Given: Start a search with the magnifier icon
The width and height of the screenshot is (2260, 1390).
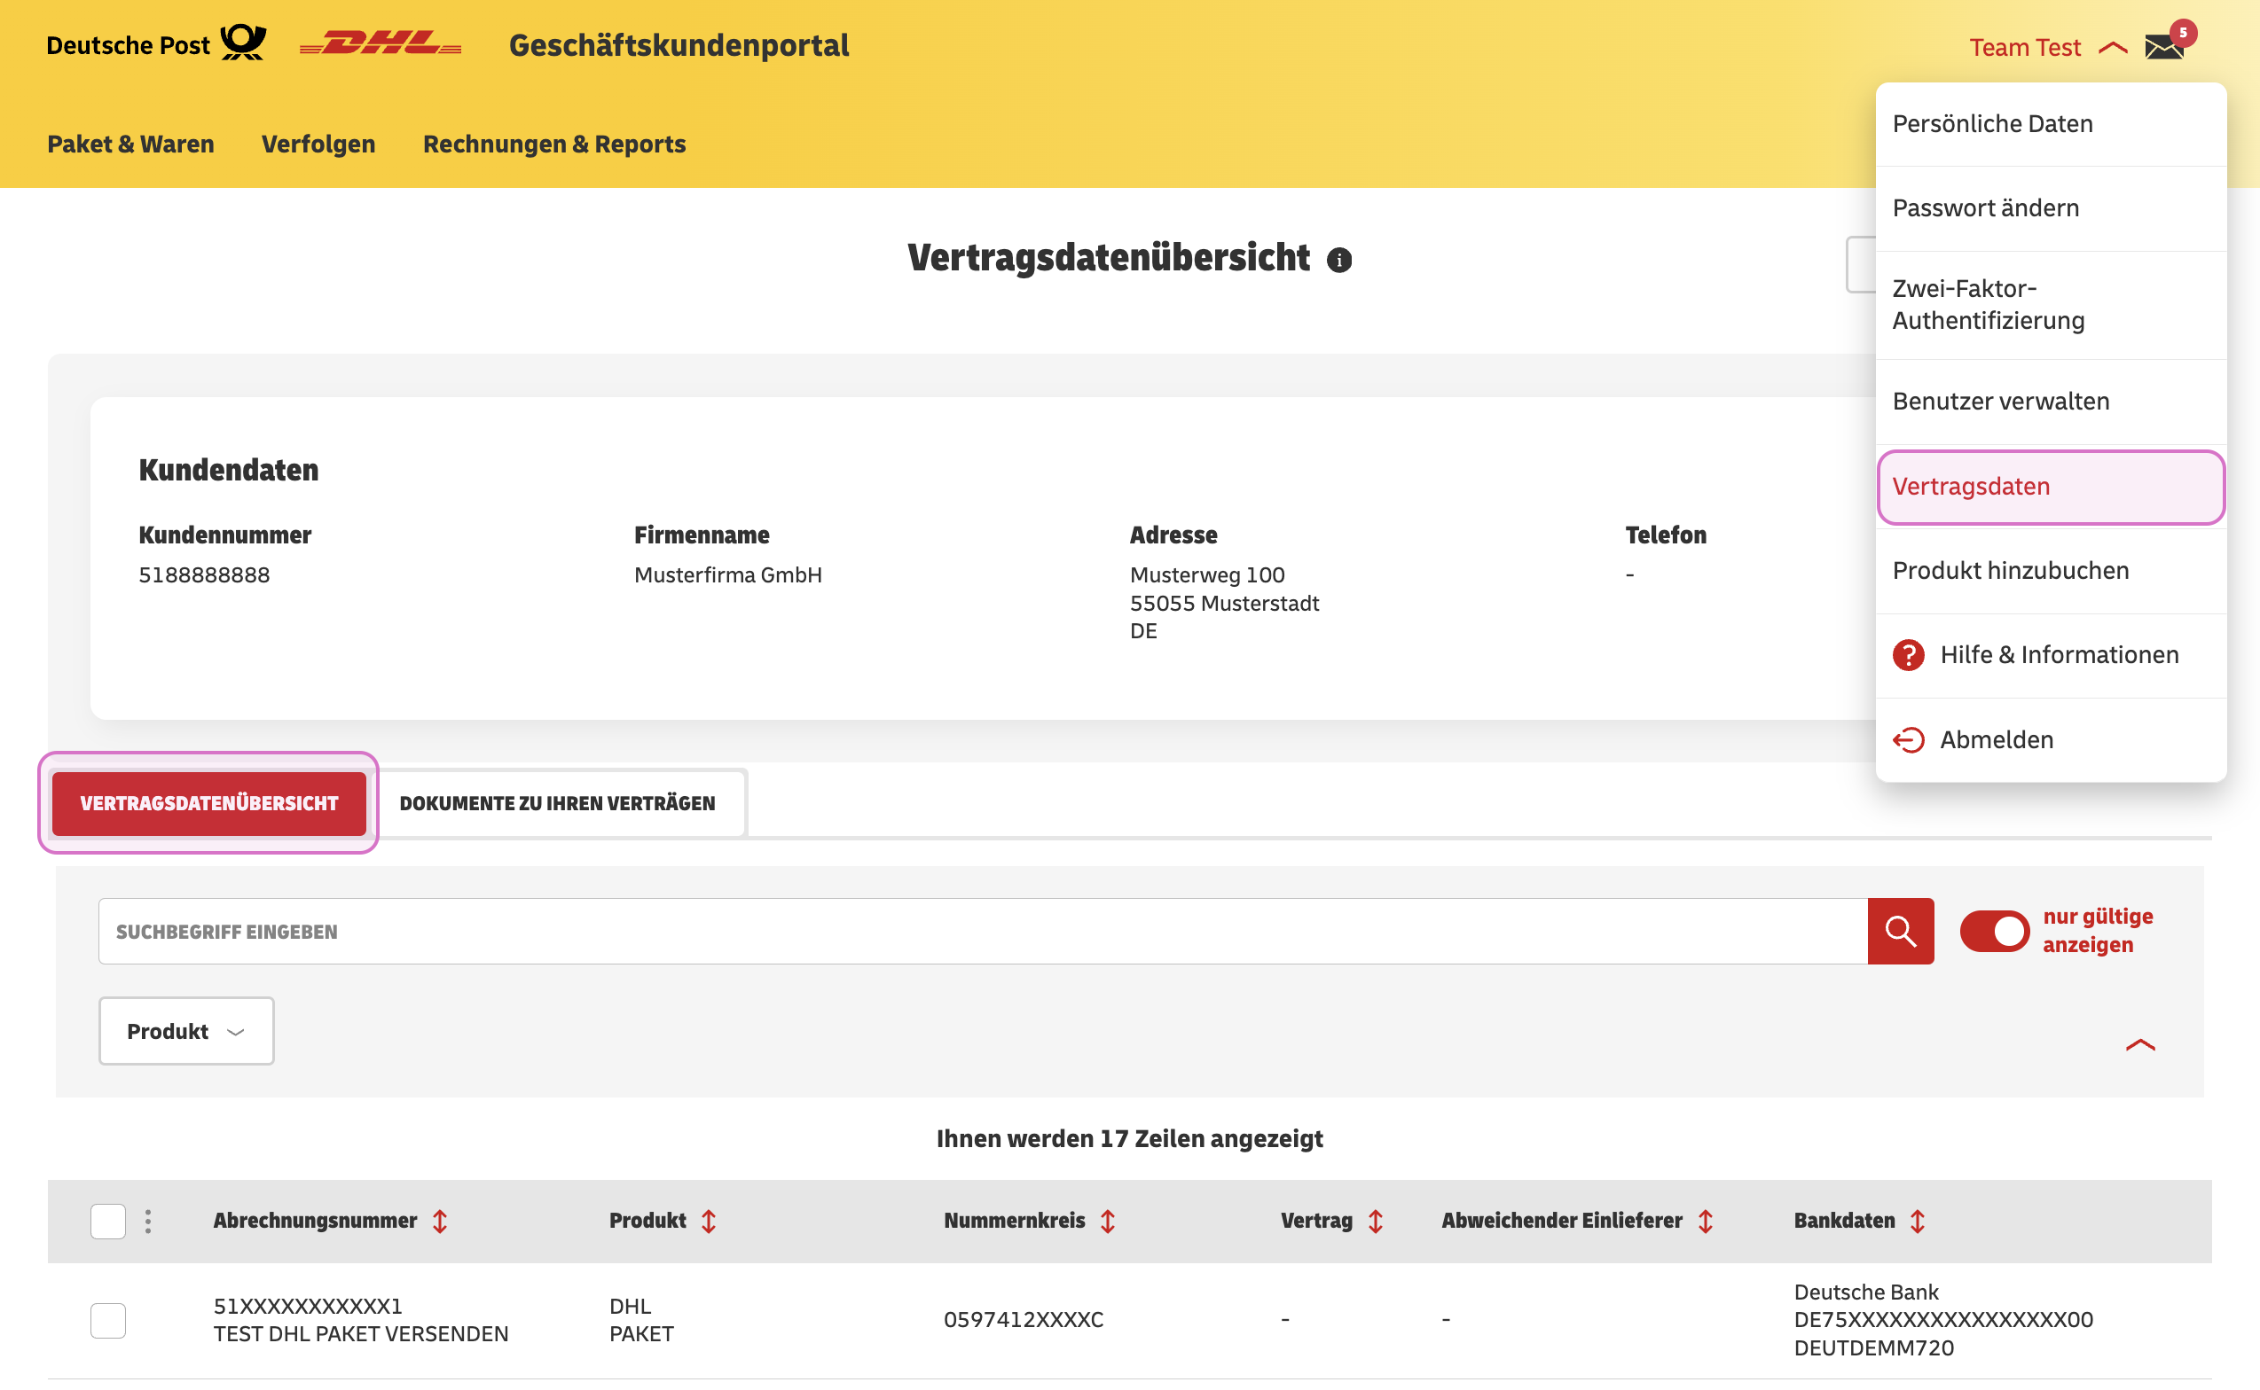Looking at the screenshot, I should [1901, 930].
